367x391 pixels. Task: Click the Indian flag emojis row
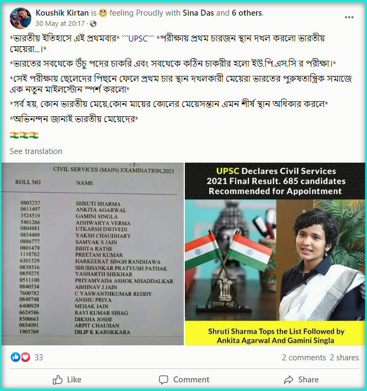click(x=24, y=135)
